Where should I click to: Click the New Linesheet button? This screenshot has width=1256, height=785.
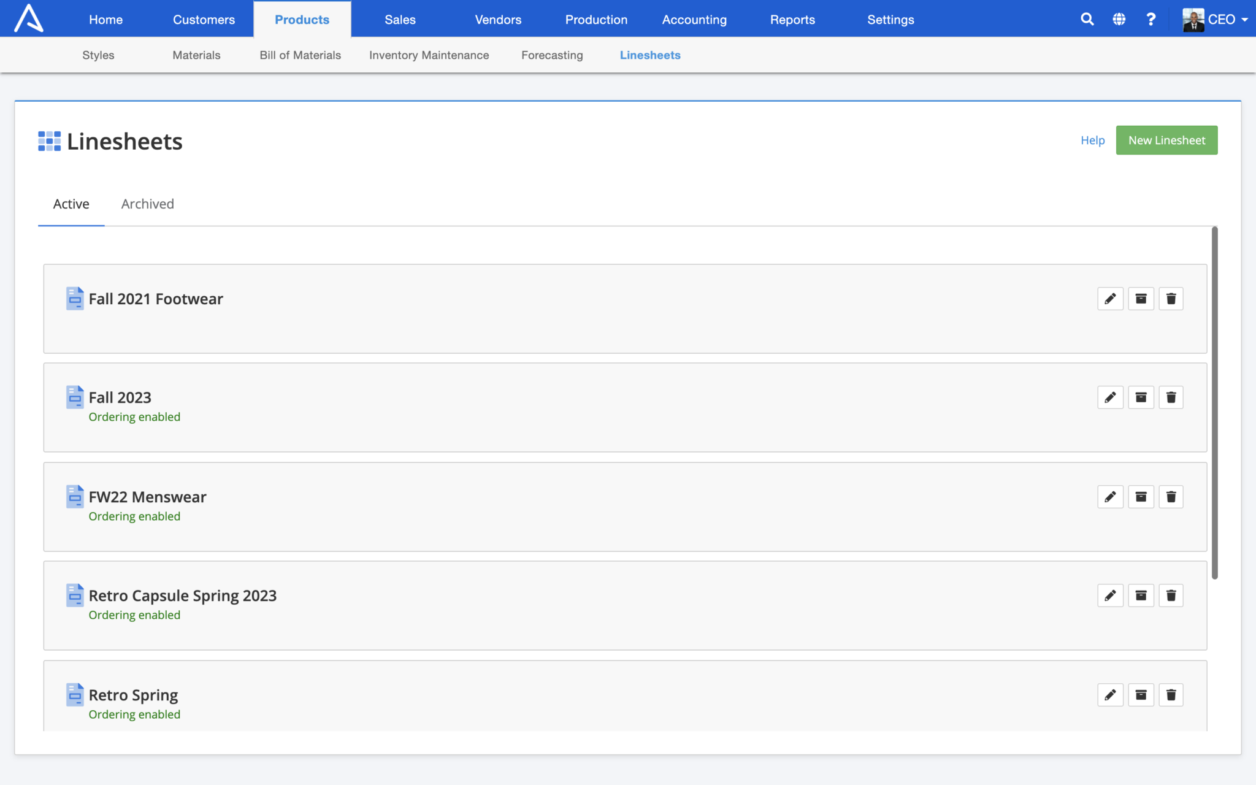tap(1166, 140)
